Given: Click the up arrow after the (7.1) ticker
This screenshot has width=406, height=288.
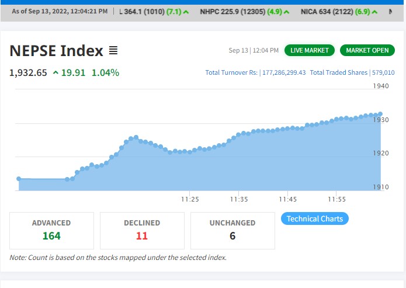Looking at the screenshot, I should pos(186,12).
